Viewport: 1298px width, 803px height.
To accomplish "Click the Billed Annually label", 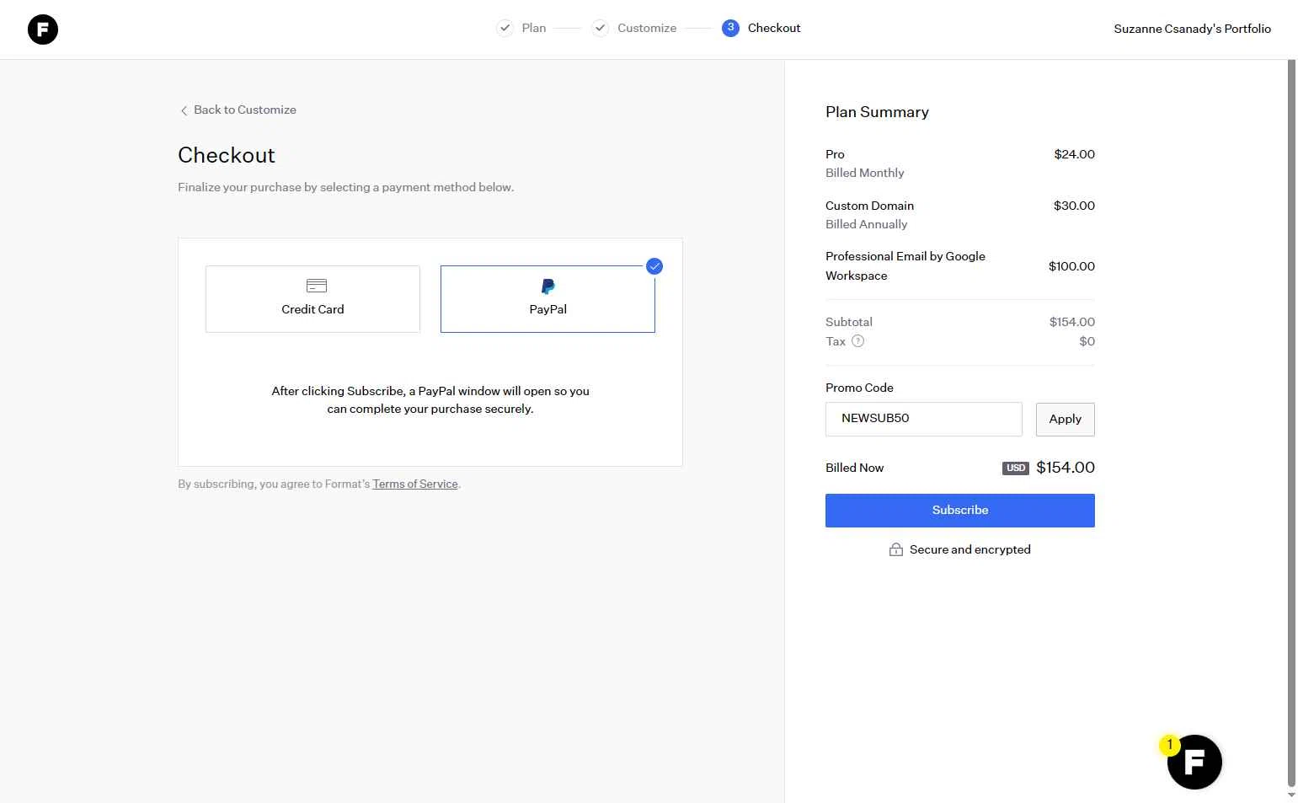I will [866, 224].
